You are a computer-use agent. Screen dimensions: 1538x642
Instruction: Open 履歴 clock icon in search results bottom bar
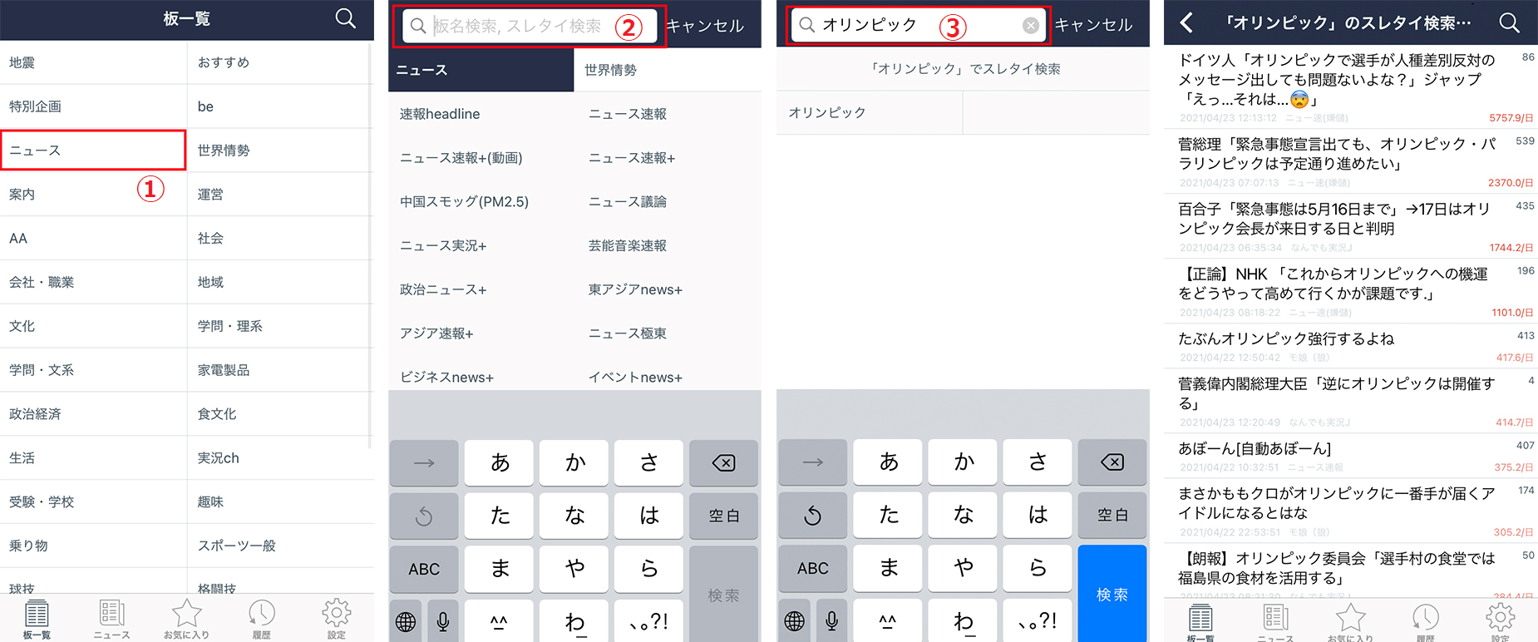coord(1425,621)
